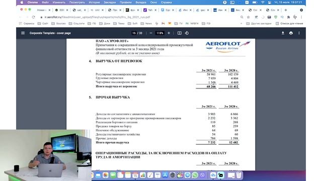Expand the Сайт bookmarks folder
The width and height of the screenshot is (322, 181).
[43, 24]
